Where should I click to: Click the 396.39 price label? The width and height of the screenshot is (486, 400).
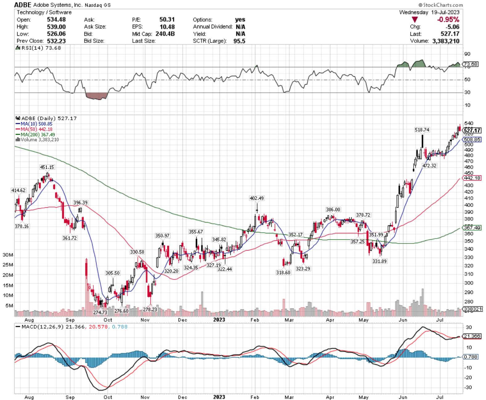pos(80,202)
